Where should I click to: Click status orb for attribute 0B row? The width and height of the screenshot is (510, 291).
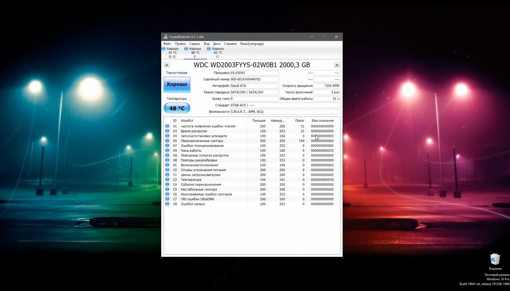pos(167,160)
